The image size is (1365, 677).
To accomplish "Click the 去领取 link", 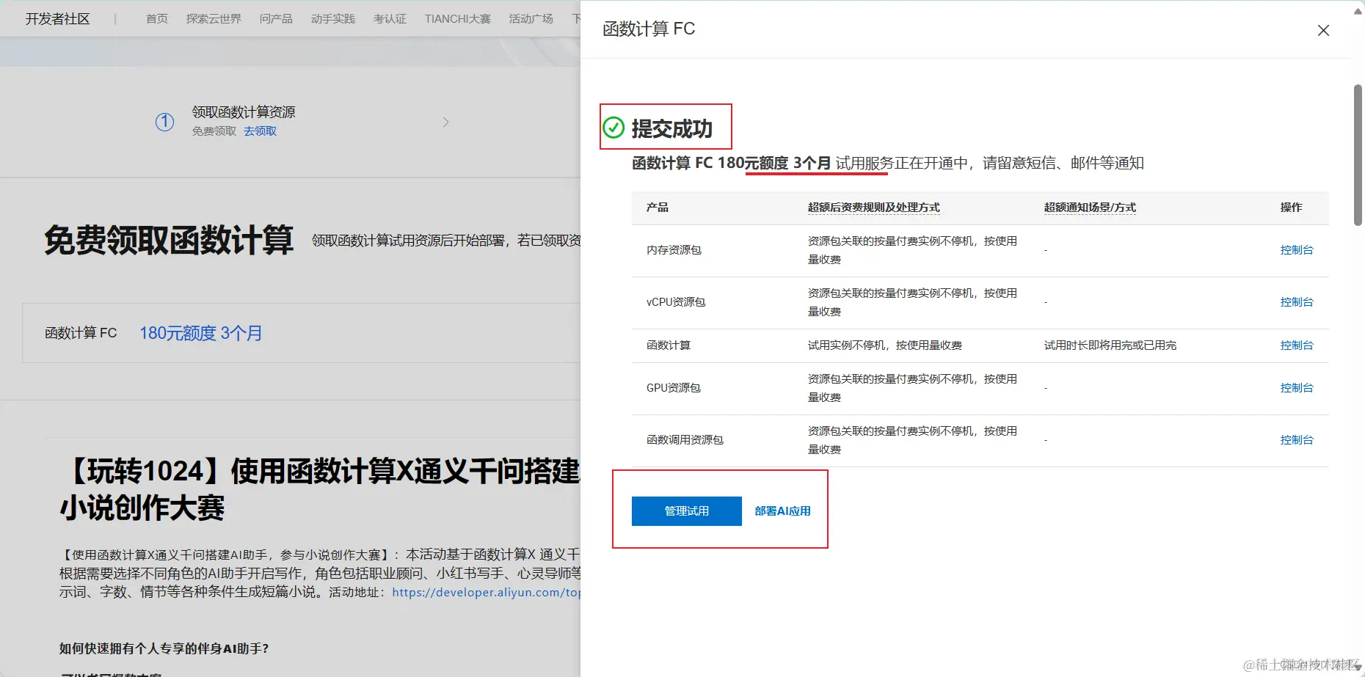I will tap(260, 131).
